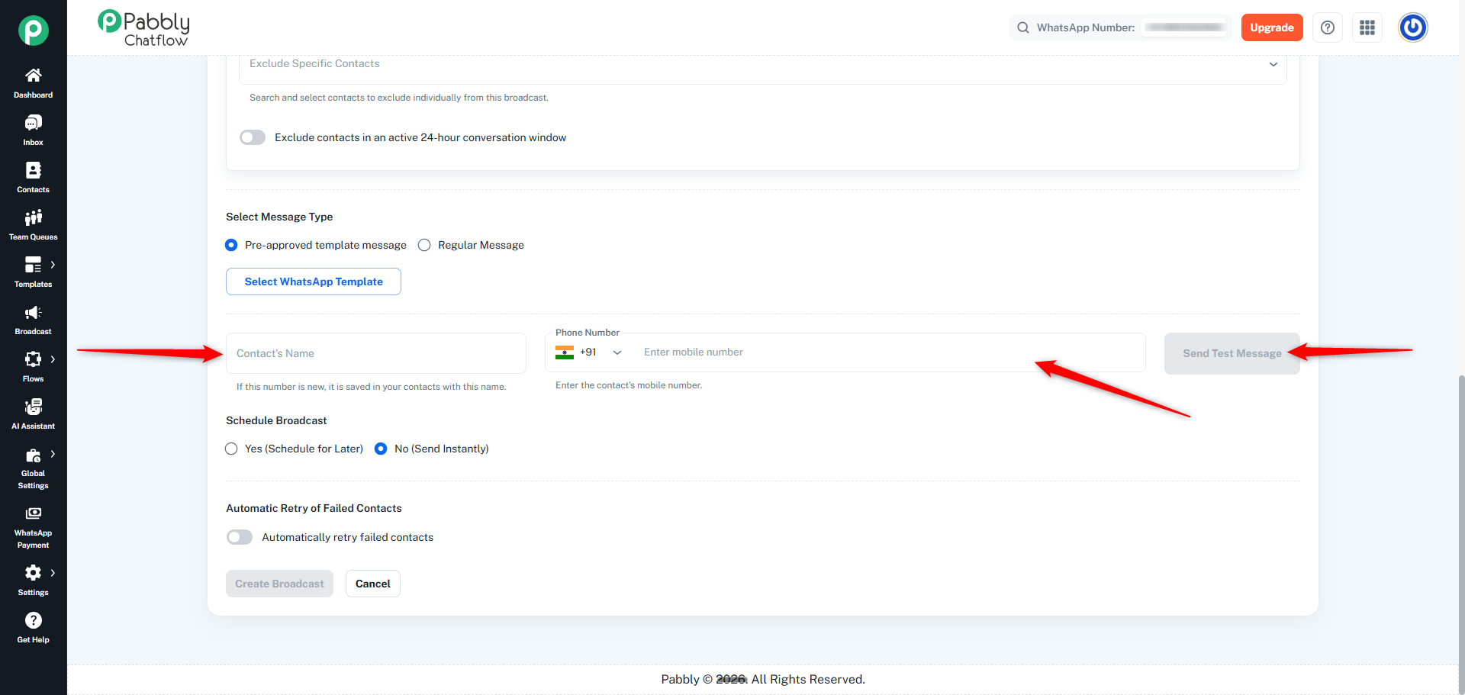Choose Yes (Schedule for Later) option
Screen dimensions: 1465x695
tap(231, 449)
